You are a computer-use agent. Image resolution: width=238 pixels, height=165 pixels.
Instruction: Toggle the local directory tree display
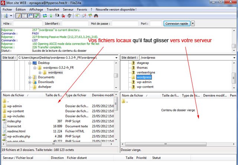coord(25,16)
